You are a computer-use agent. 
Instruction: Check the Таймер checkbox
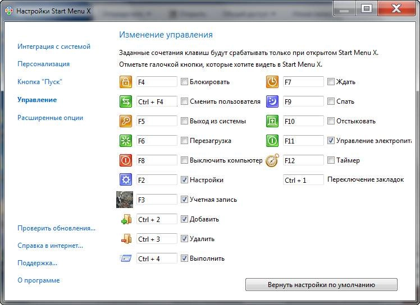tap(331, 160)
